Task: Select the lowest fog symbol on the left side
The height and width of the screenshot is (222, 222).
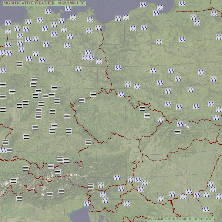Action: point(19,198)
